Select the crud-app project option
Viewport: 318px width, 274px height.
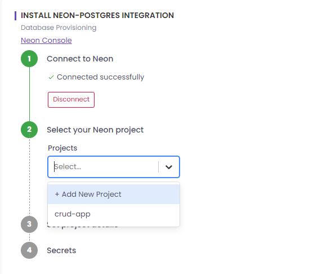point(114,214)
